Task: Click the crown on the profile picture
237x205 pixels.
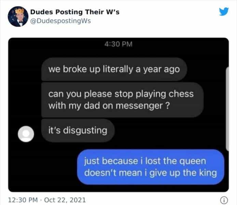Action: pos(19,11)
